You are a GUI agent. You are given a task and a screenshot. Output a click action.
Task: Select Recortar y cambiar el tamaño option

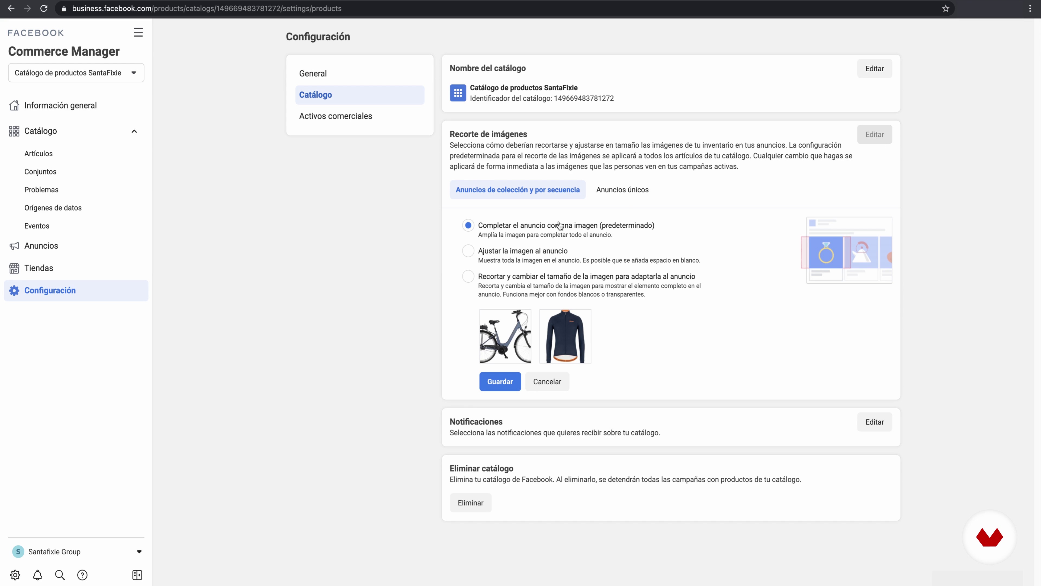468,276
